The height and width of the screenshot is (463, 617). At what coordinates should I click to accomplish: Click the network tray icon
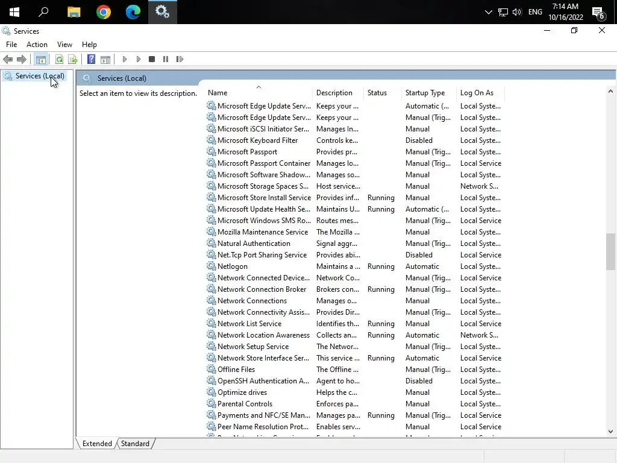(503, 12)
